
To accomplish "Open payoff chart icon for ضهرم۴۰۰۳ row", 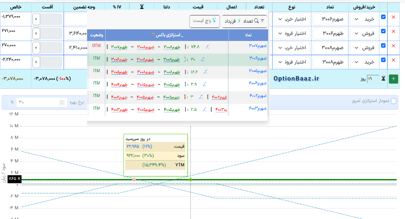I will coord(204,109).
